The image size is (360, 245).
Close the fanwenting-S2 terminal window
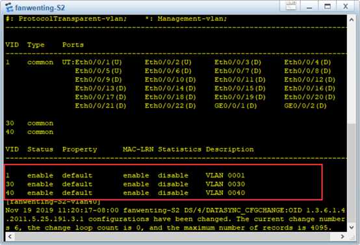(x=346, y=6)
